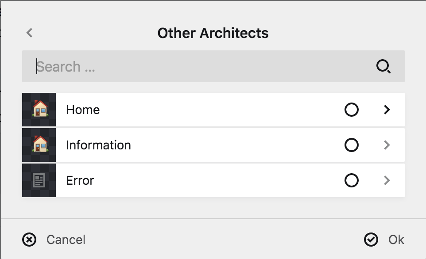Click the Error row document icon
Image resolution: width=426 pixels, height=259 pixels.
coord(39,180)
